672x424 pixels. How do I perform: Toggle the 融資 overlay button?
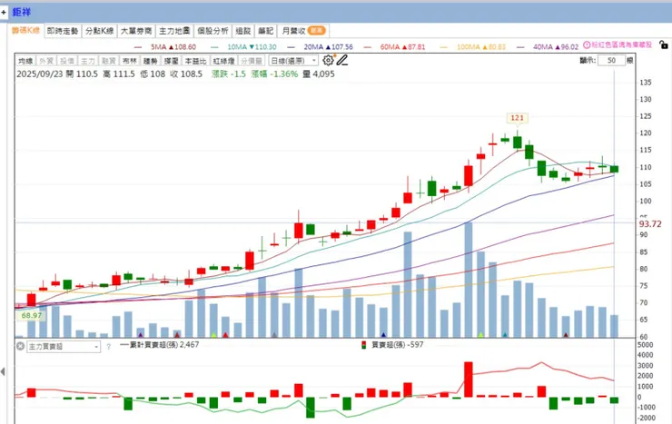tap(109, 61)
